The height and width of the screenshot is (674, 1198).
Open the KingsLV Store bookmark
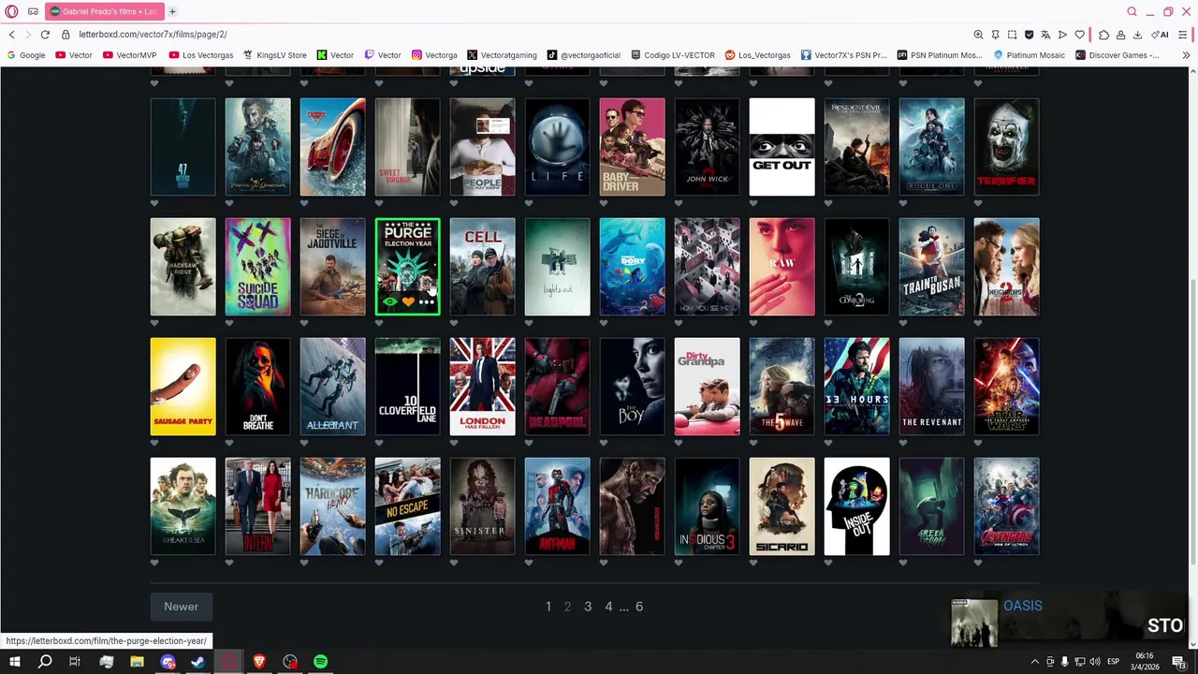point(274,55)
